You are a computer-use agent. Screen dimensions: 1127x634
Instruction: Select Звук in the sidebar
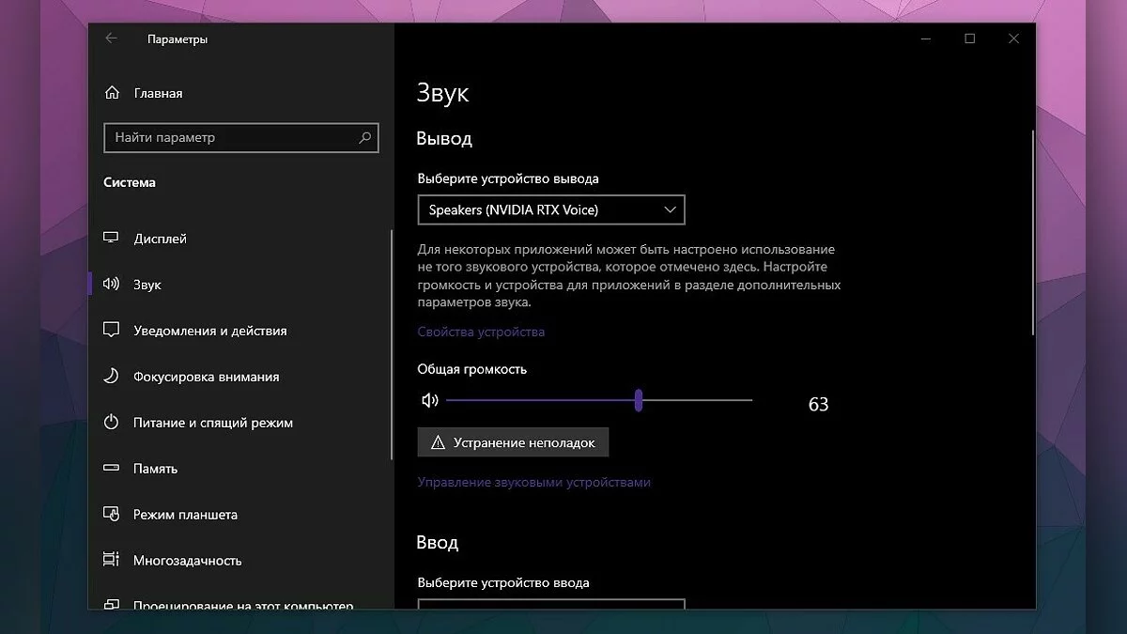(147, 285)
